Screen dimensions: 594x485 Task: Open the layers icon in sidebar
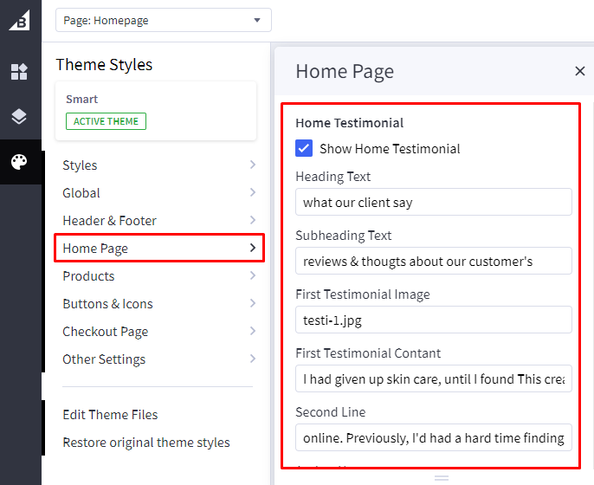coord(19,117)
